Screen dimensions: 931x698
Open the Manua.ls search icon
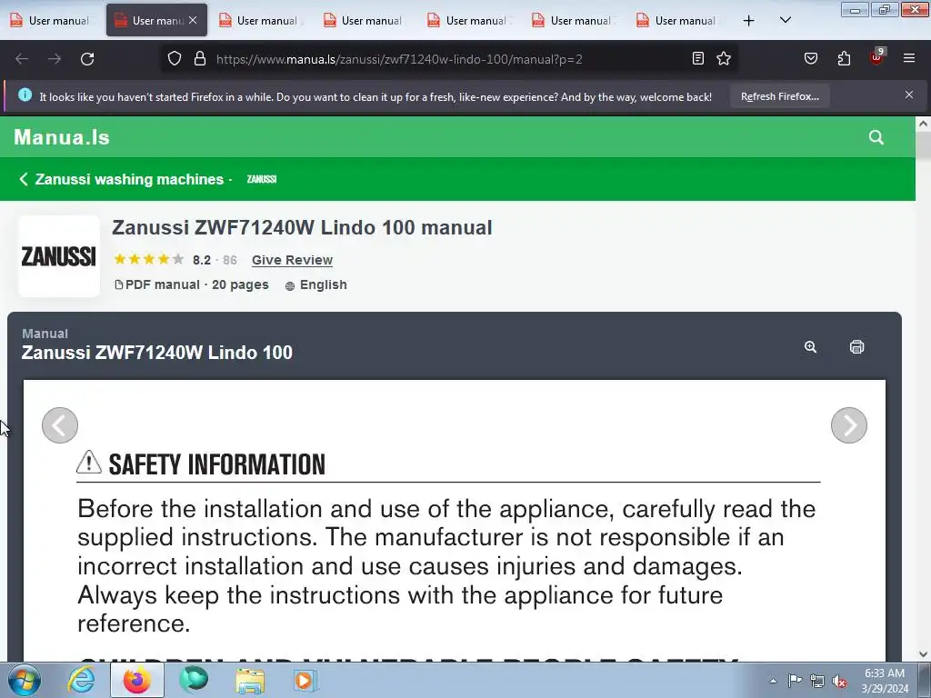click(x=876, y=137)
